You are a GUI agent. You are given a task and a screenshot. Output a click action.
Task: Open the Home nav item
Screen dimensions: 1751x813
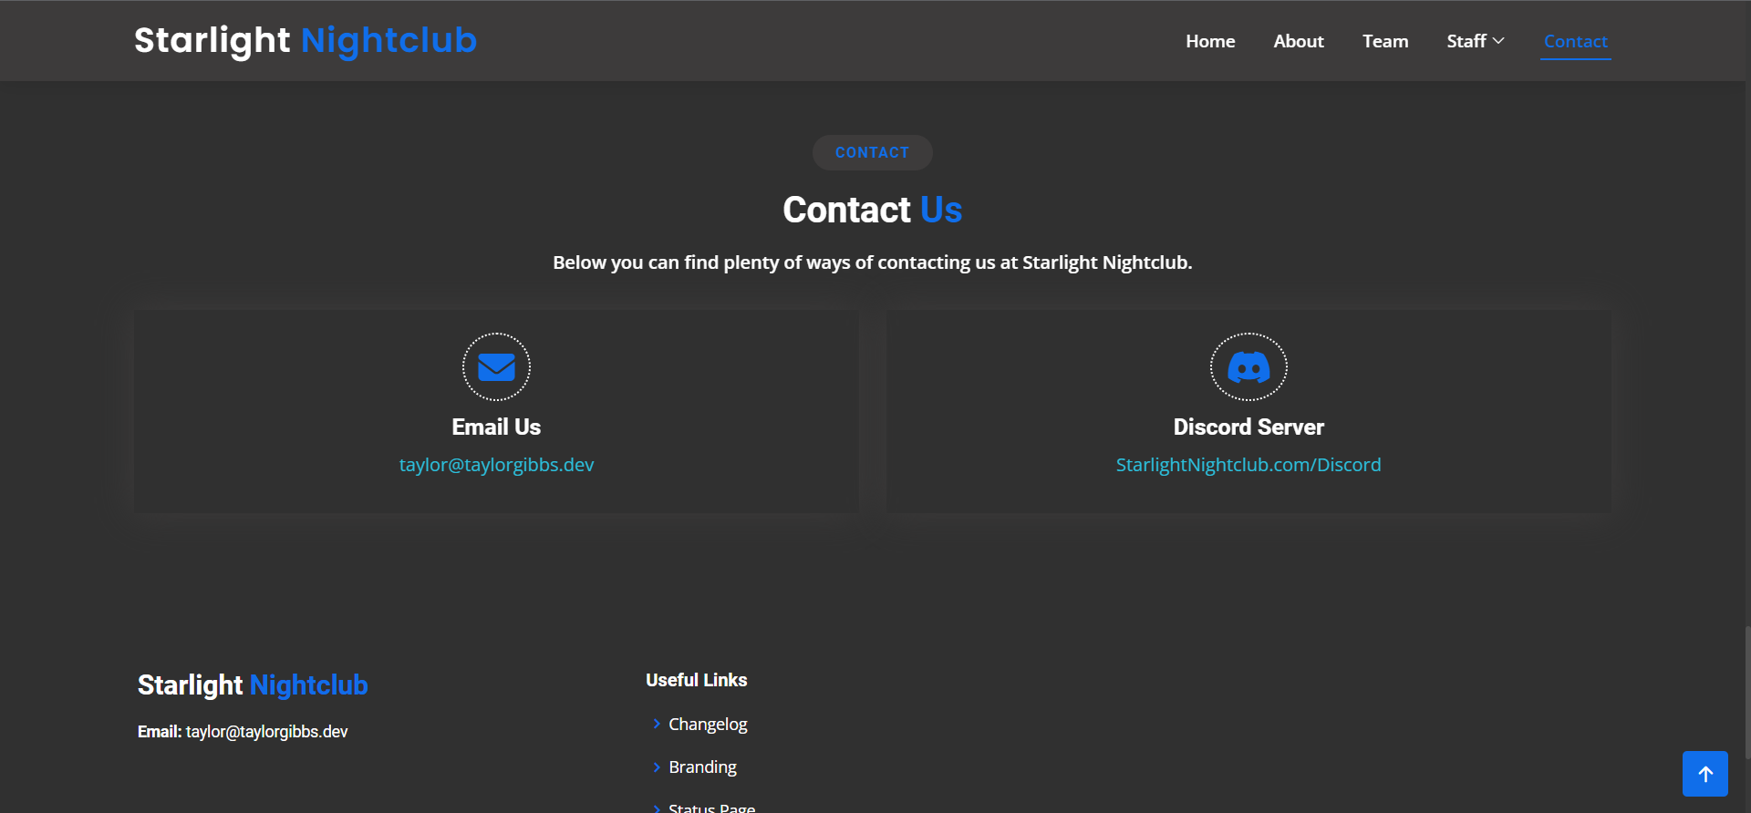click(1210, 41)
